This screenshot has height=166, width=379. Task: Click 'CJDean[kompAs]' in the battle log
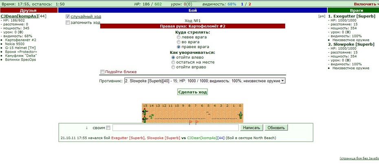tap(202, 138)
